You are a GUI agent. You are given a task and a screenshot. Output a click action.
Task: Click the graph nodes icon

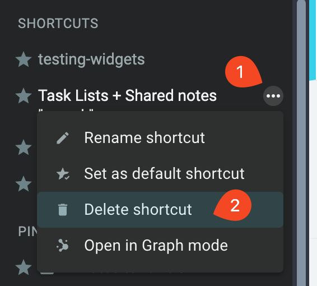(x=63, y=245)
